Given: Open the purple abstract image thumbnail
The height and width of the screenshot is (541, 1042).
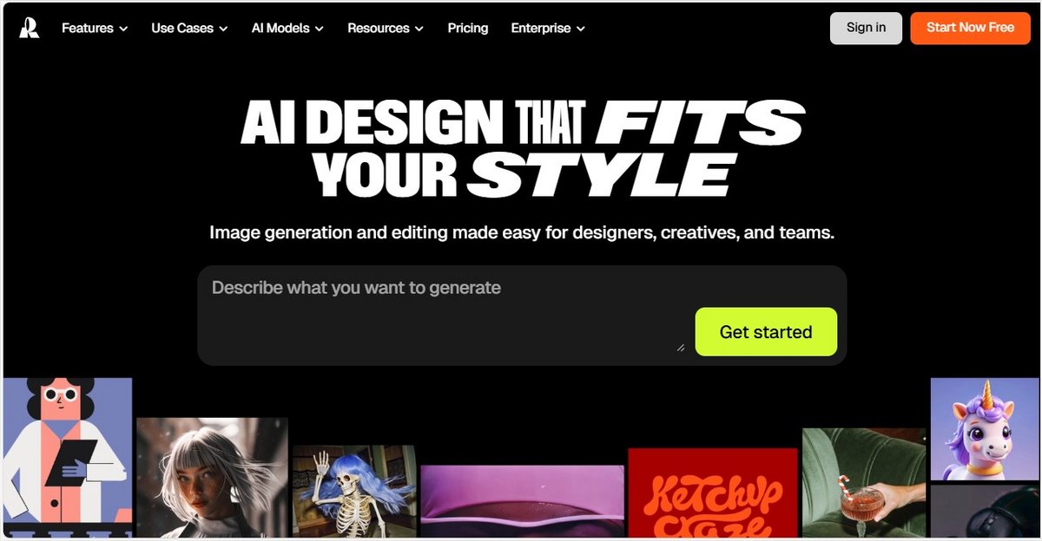Looking at the screenshot, I should click(x=522, y=501).
